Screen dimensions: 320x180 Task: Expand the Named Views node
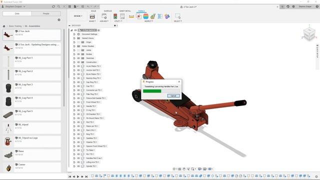pyautogui.click(x=74, y=38)
